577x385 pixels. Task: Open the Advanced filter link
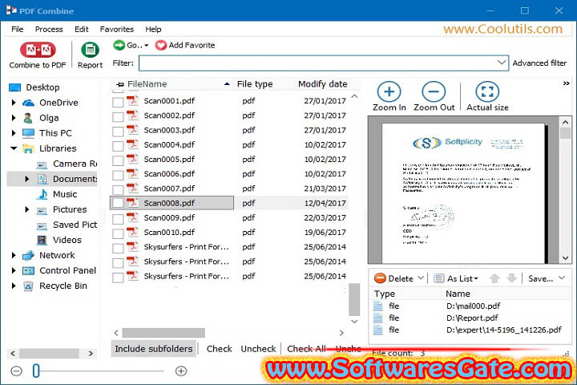point(539,63)
